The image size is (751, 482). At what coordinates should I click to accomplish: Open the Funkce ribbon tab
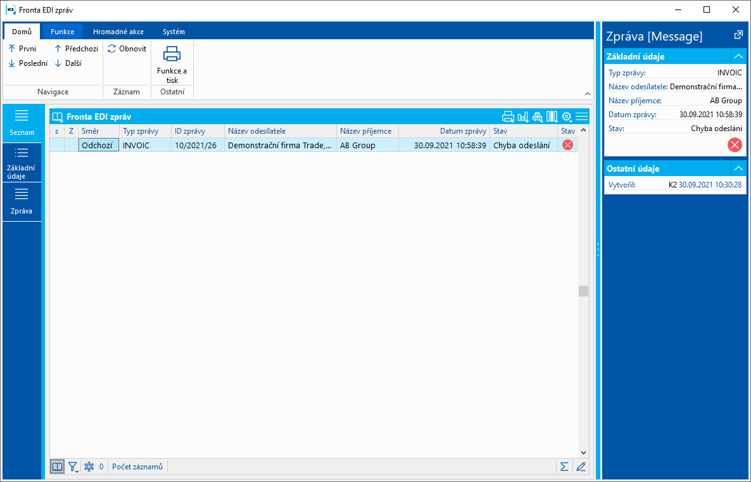tap(62, 32)
